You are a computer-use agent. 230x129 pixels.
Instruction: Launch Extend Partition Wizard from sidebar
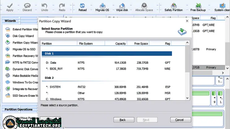tap(22, 29)
